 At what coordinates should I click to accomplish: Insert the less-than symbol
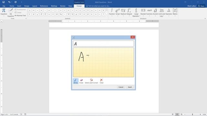pyautogui.click(x=65, y=10)
